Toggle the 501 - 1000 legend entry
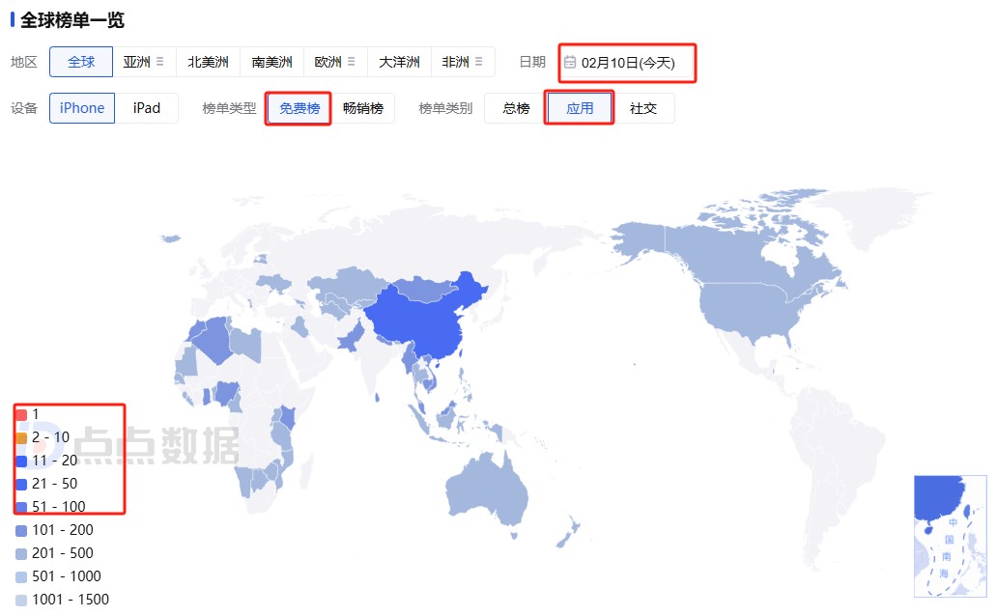997x616 pixels. point(59,576)
